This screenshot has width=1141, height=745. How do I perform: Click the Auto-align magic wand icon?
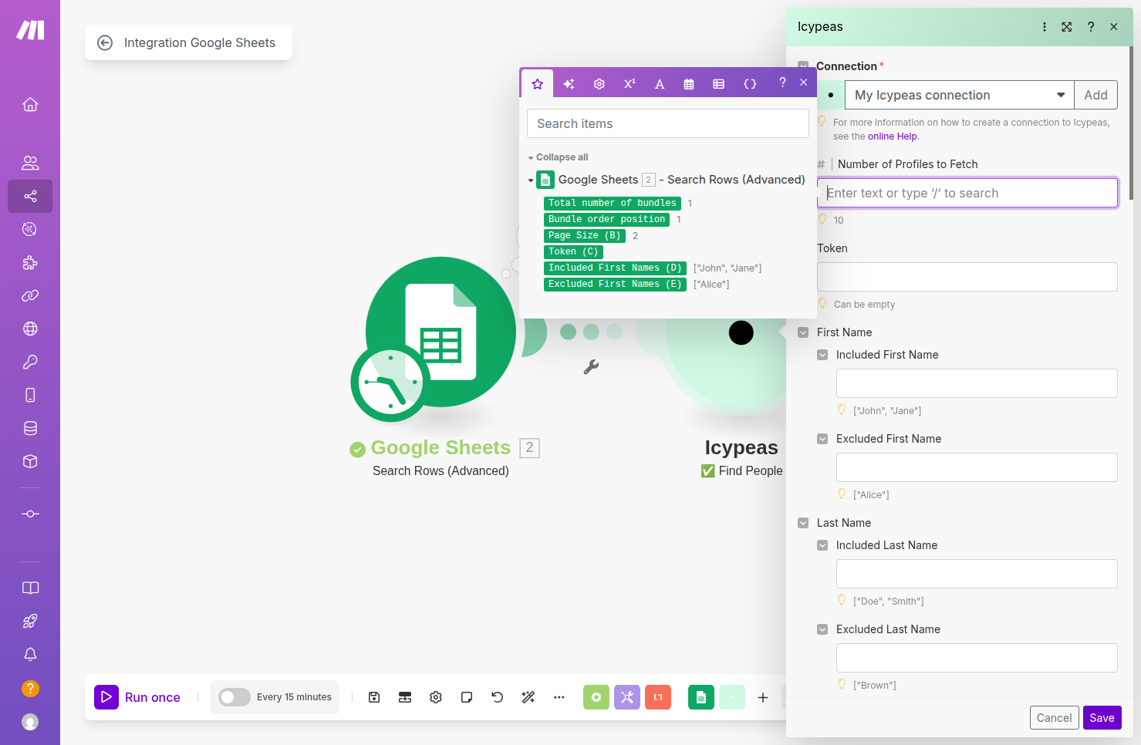pyautogui.click(x=528, y=697)
